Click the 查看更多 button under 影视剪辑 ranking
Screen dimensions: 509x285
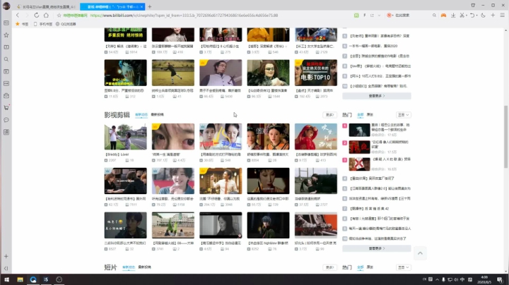(x=377, y=248)
